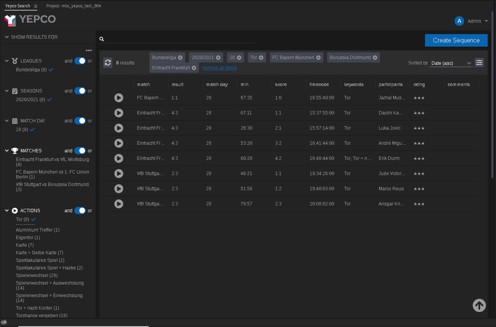Toggle Matches and/or switch
The width and height of the screenshot is (496, 327).
coord(80,150)
